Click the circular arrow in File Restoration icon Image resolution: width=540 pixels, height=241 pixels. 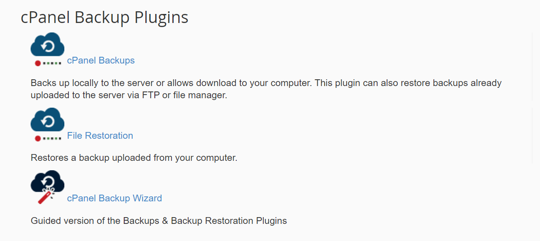(x=47, y=121)
